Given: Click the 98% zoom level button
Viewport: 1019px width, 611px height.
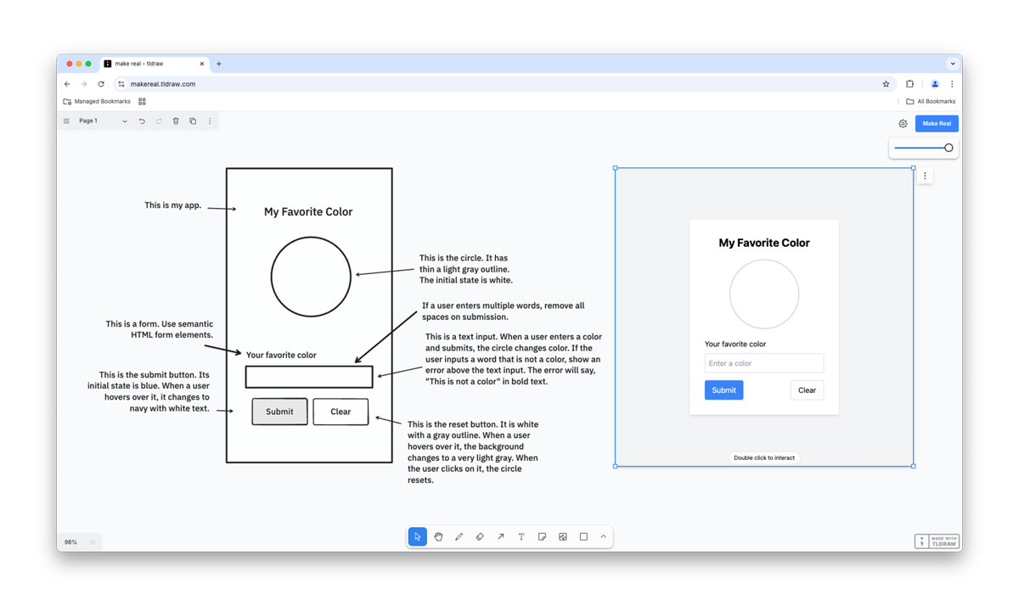Looking at the screenshot, I should [x=70, y=541].
